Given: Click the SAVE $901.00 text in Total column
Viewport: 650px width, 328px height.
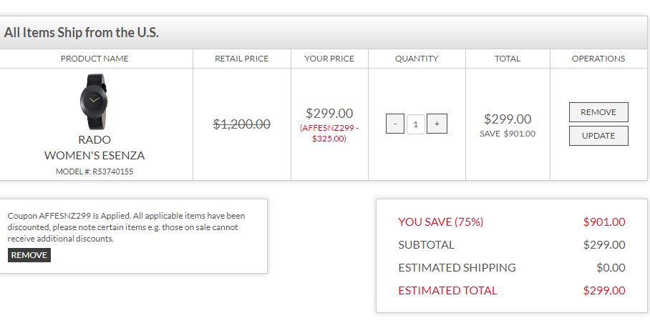Looking at the screenshot, I should [508, 134].
